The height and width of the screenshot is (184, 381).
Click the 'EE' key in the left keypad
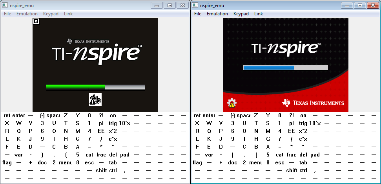[101, 131]
